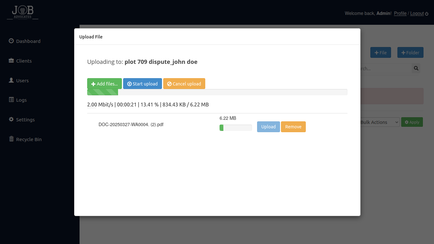Open the Bulk Actions dropdown

click(379, 122)
